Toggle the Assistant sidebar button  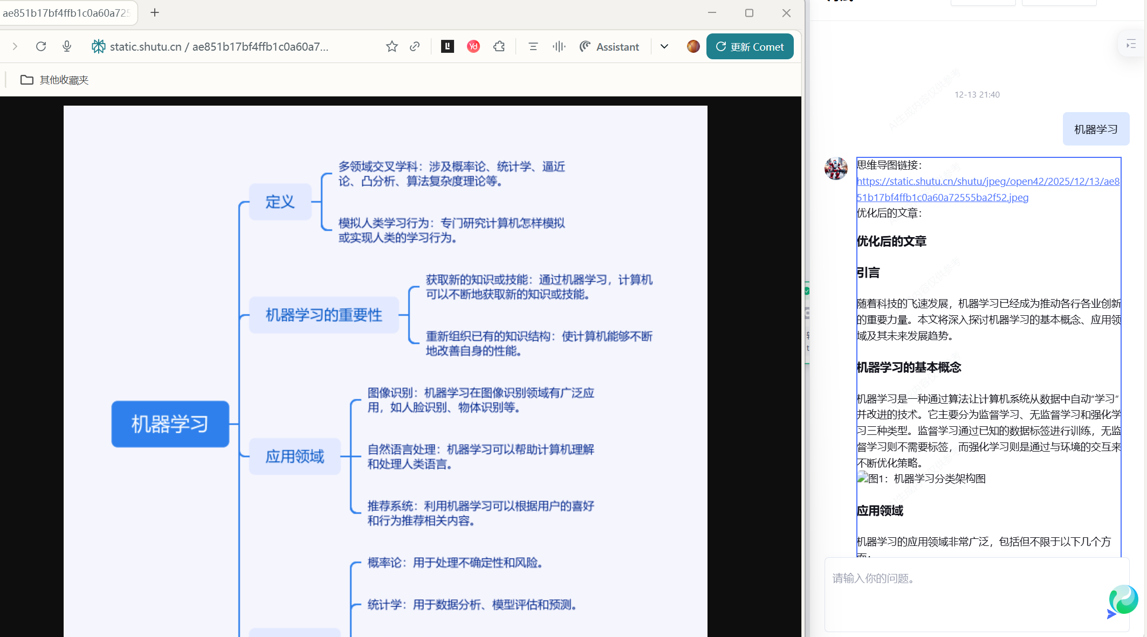(x=609, y=46)
